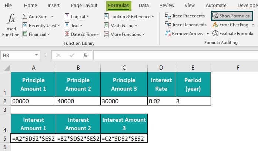
Task: Click Remove Arrows
Action: click(x=184, y=34)
